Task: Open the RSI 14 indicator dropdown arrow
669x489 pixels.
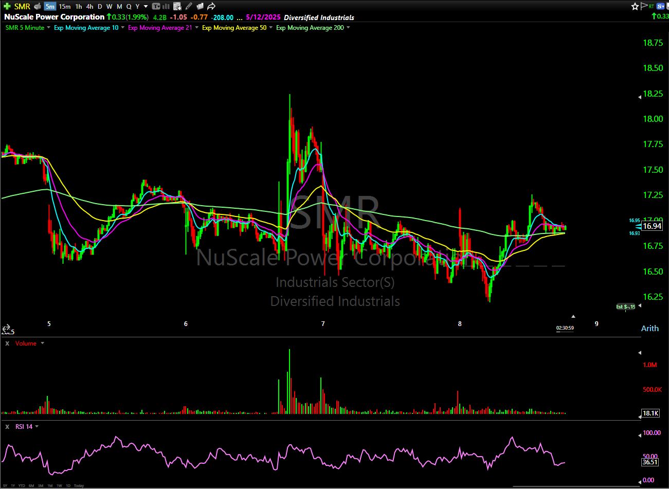Action: (37, 427)
